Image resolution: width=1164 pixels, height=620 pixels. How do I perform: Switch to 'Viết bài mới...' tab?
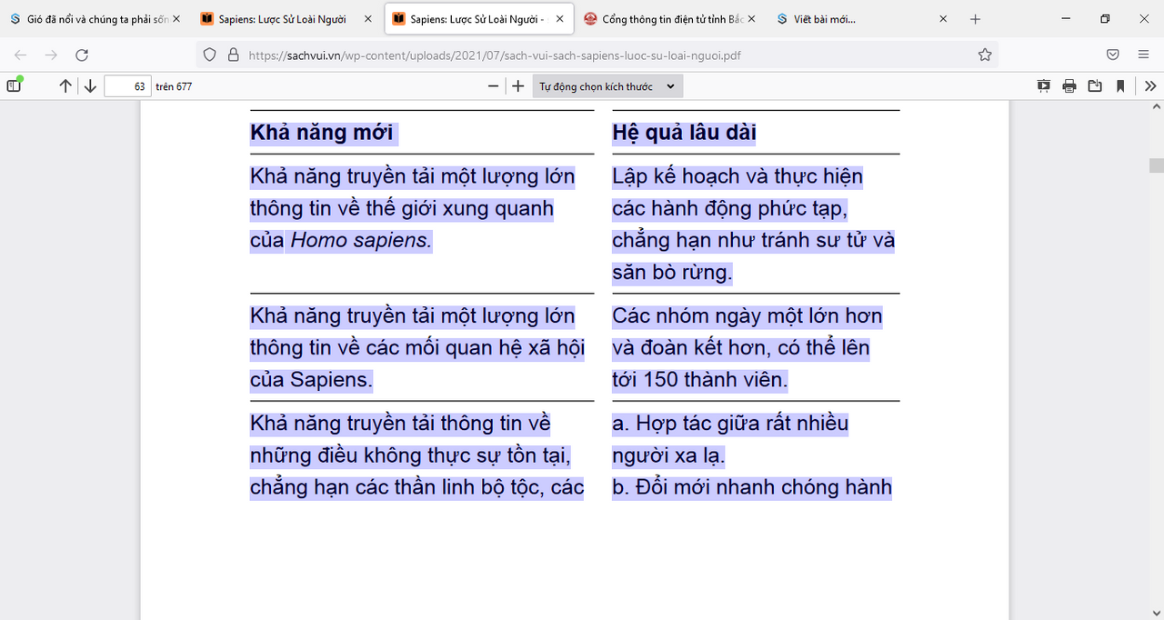pos(862,18)
